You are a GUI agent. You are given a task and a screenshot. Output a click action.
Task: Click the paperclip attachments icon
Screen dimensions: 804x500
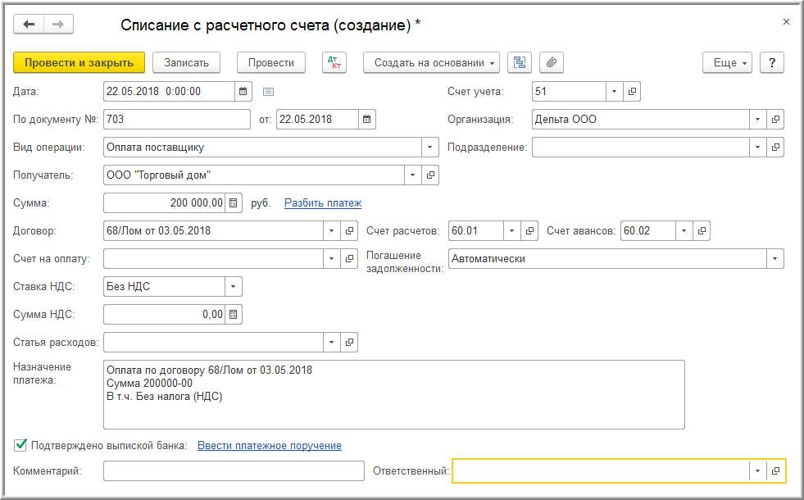pyautogui.click(x=552, y=62)
